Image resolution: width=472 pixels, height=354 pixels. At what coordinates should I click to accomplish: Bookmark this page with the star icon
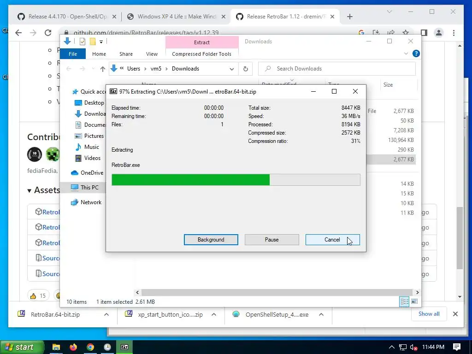[x=406, y=33]
